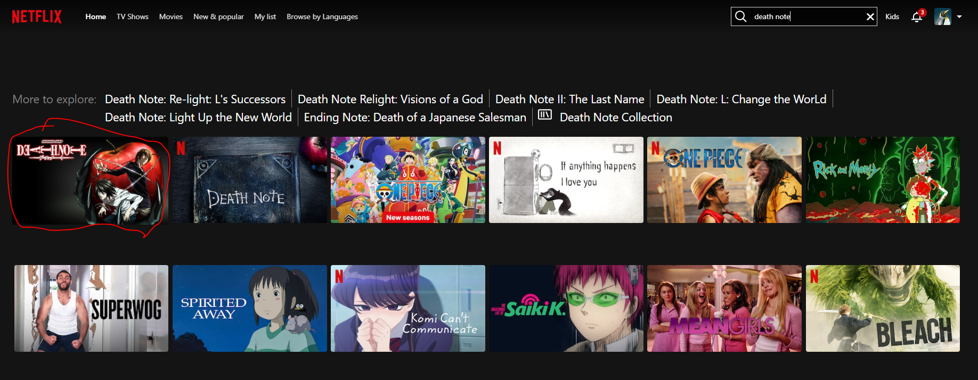This screenshot has height=380, width=978.
Task: Open the Superwog thumbnail
Action: click(91, 309)
